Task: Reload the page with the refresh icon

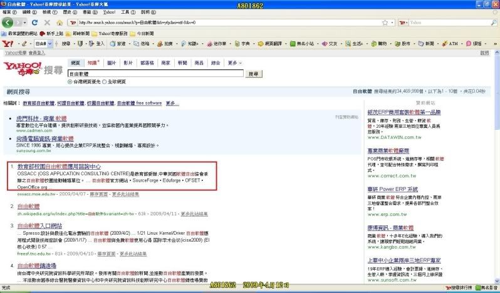Action: coord(34,23)
